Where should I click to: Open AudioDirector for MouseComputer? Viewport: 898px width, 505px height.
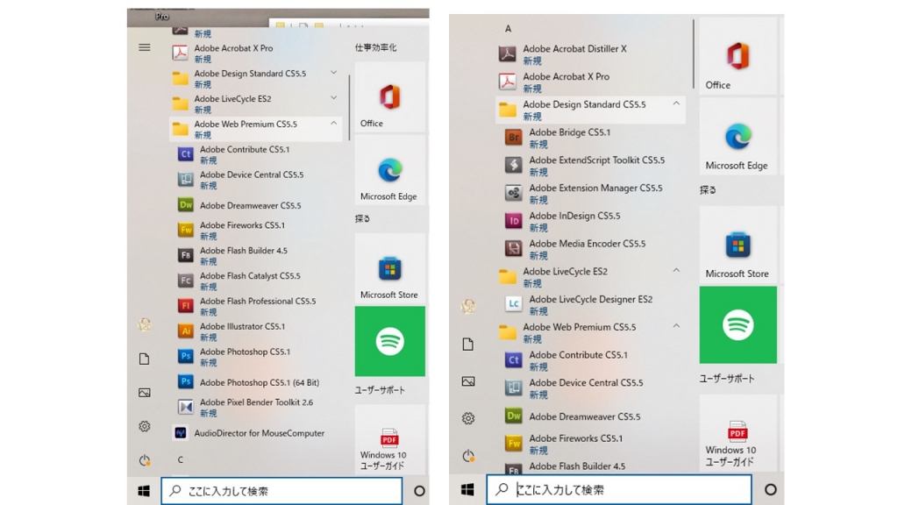256,433
